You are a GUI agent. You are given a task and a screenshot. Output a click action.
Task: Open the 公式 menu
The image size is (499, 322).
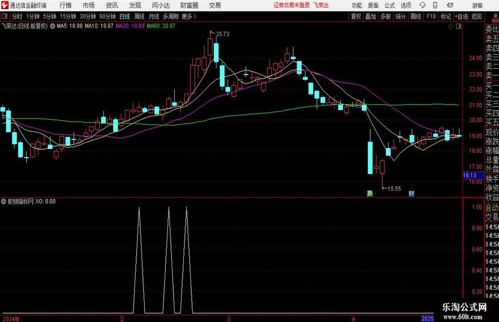click(x=390, y=5)
